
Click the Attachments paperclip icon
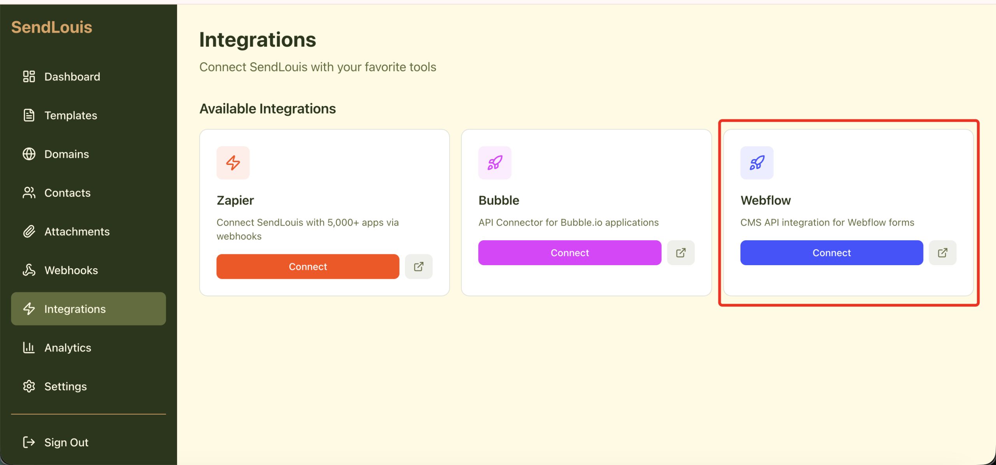(x=29, y=232)
